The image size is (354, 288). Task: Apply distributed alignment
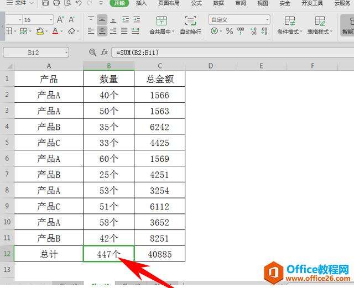pyautogui.click(x=136, y=31)
